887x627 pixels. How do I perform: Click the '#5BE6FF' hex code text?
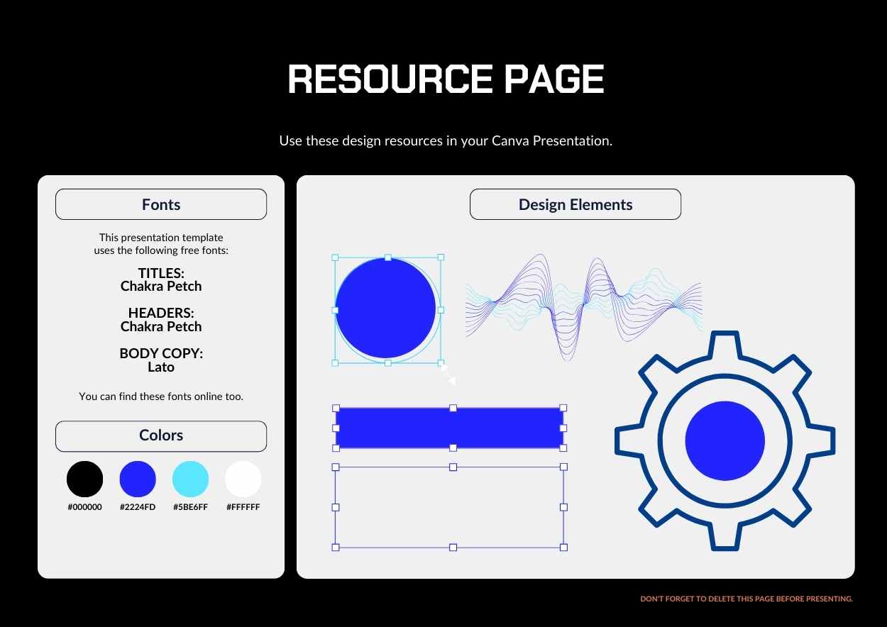click(190, 507)
